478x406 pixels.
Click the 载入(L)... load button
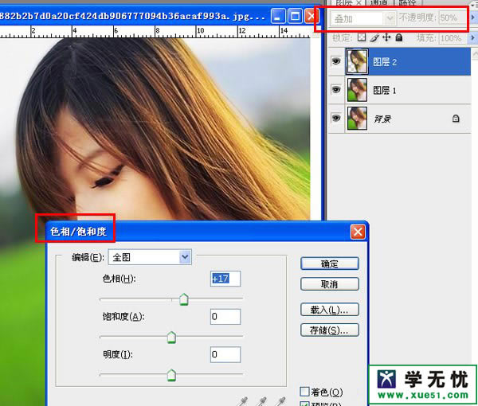point(330,310)
